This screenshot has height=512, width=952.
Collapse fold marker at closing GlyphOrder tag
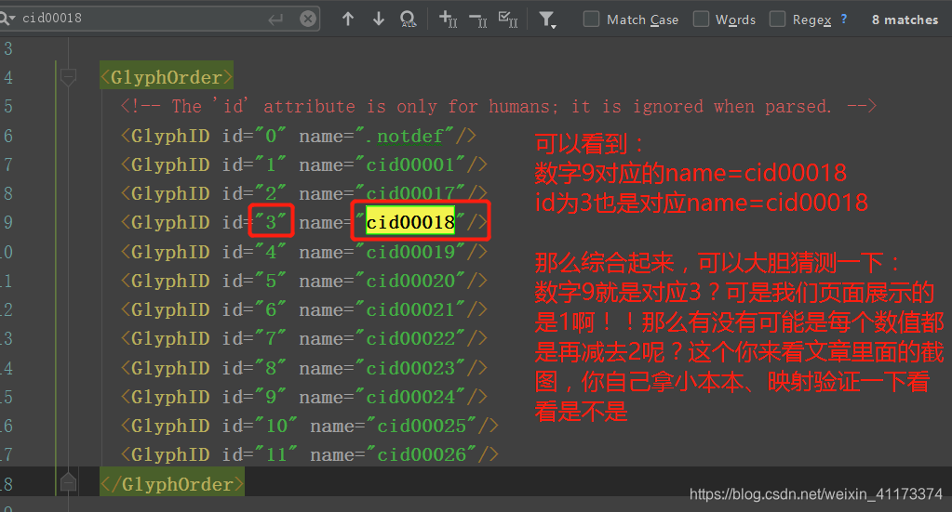coord(68,482)
